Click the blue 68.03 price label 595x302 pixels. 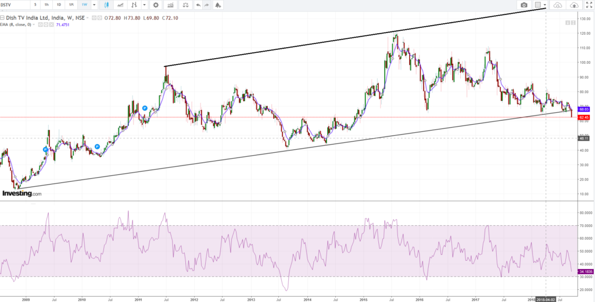point(583,109)
